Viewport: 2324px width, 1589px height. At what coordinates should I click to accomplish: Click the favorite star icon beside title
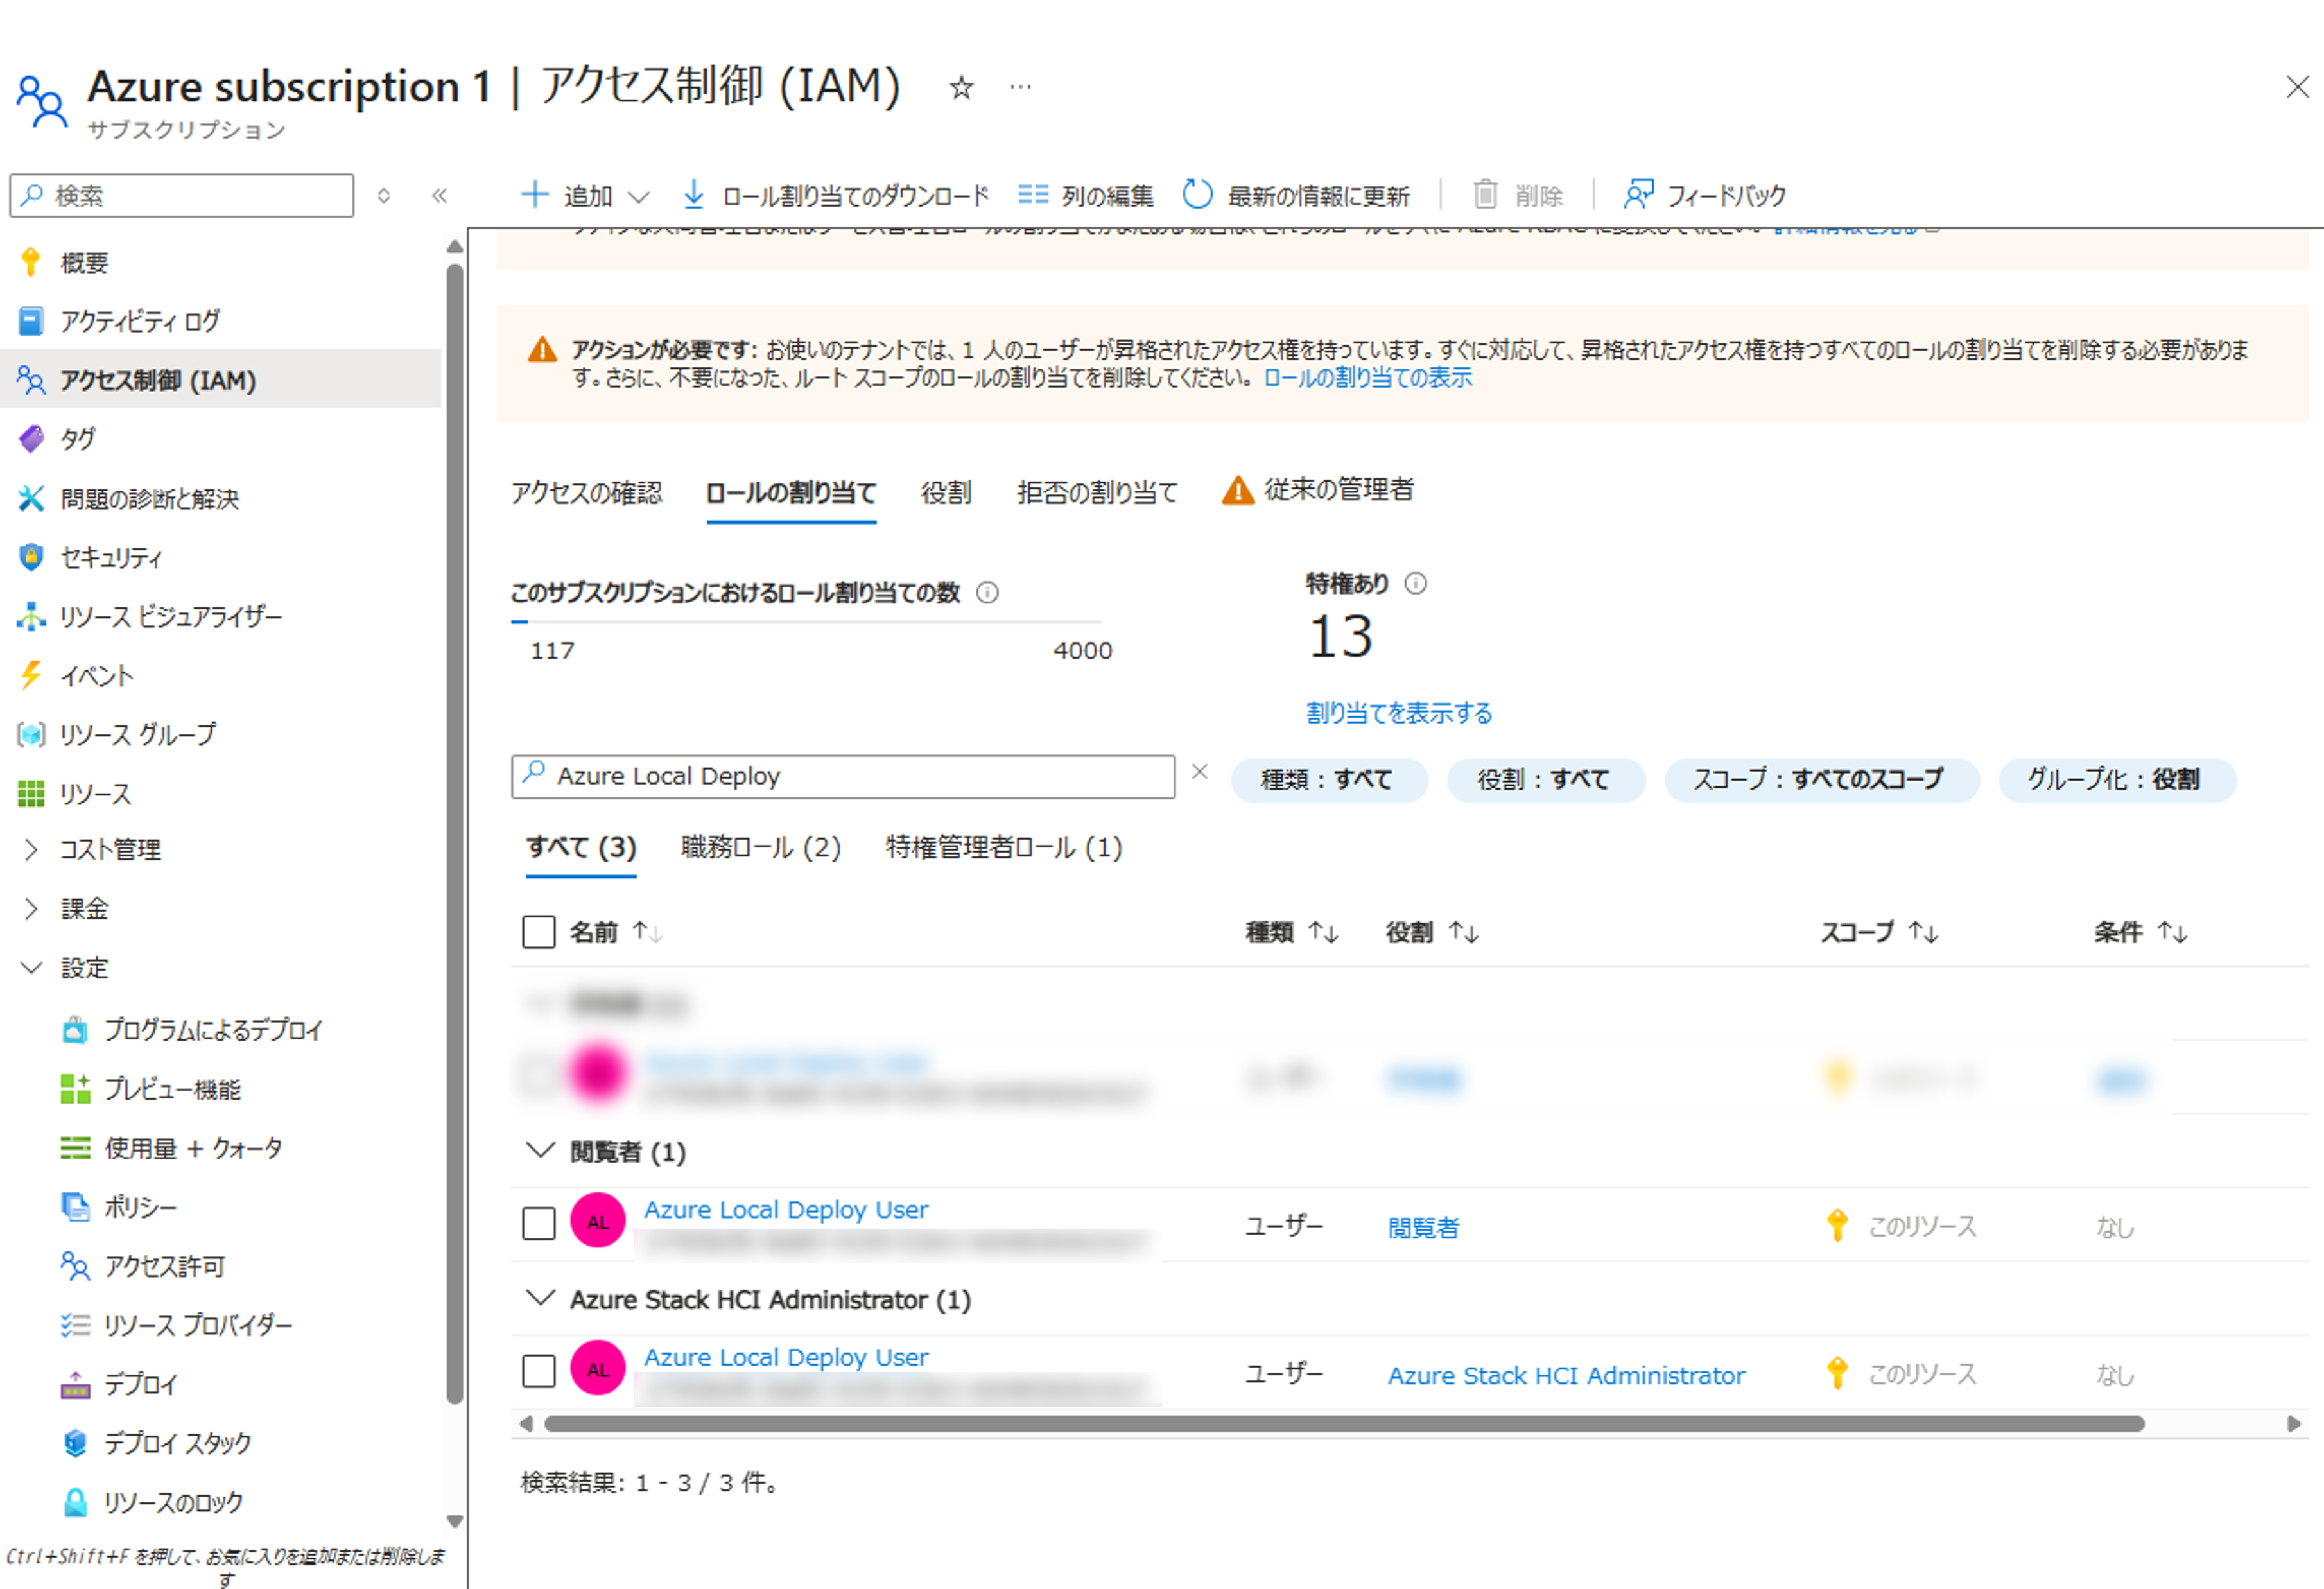(961, 88)
